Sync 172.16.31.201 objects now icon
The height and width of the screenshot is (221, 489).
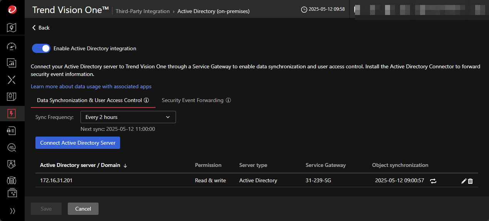click(434, 181)
